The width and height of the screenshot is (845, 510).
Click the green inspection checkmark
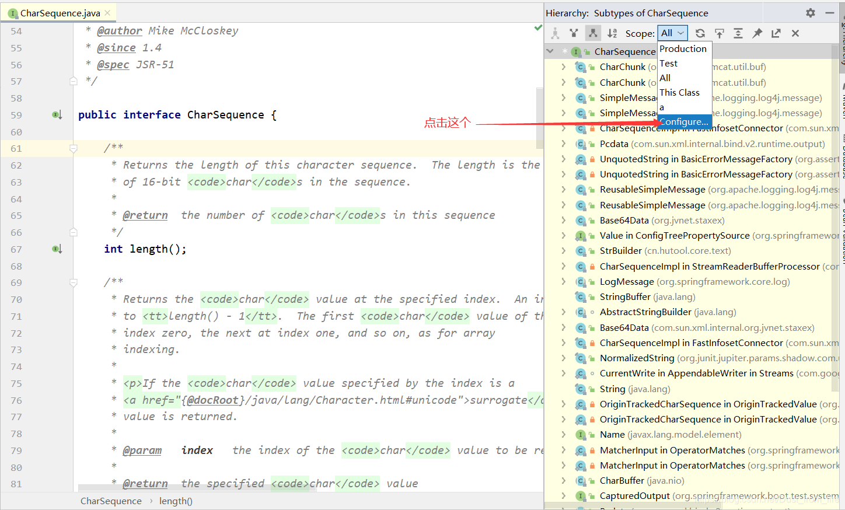(538, 27)
